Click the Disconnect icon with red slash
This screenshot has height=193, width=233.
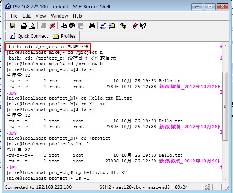coord(52,26)
